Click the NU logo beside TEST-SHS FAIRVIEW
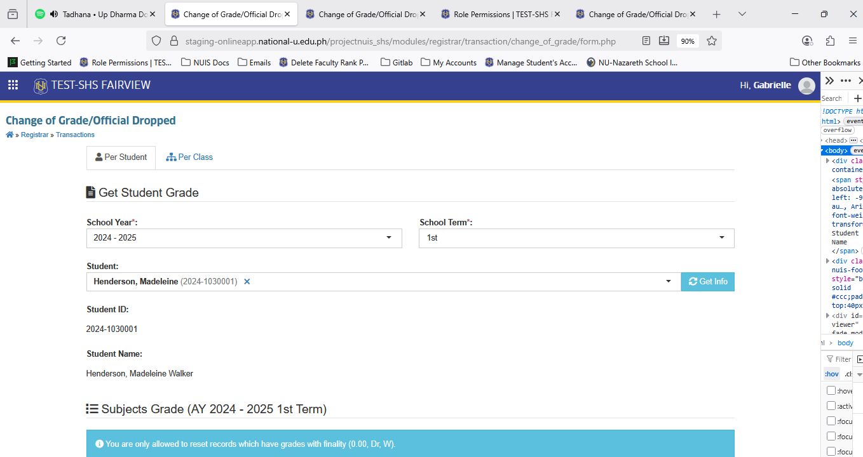863x457 pixels. [x=41, y=86]
